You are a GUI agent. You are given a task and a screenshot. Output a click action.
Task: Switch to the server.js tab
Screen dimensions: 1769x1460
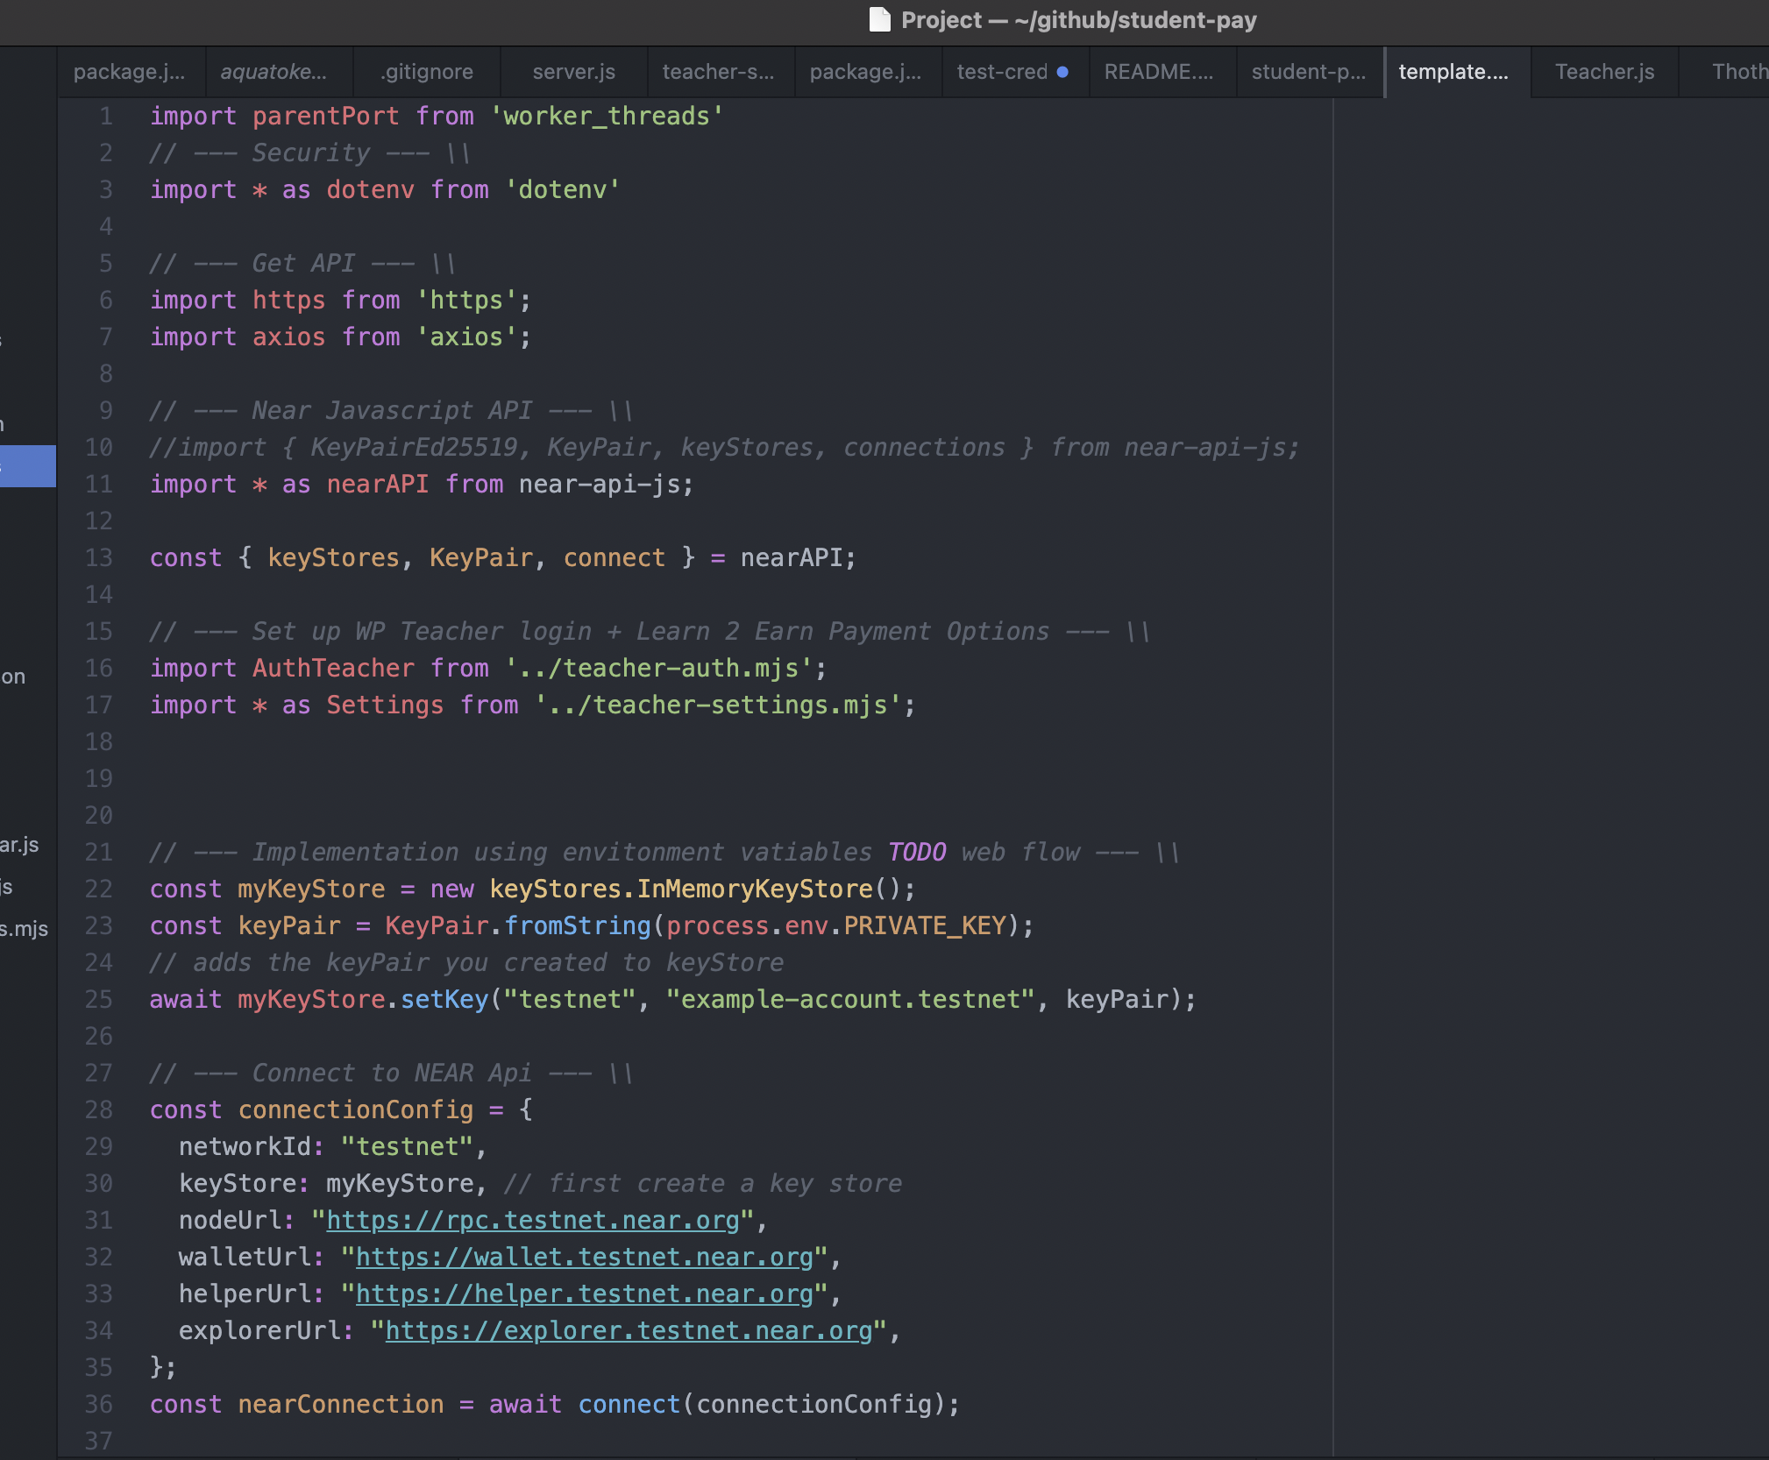573,72
